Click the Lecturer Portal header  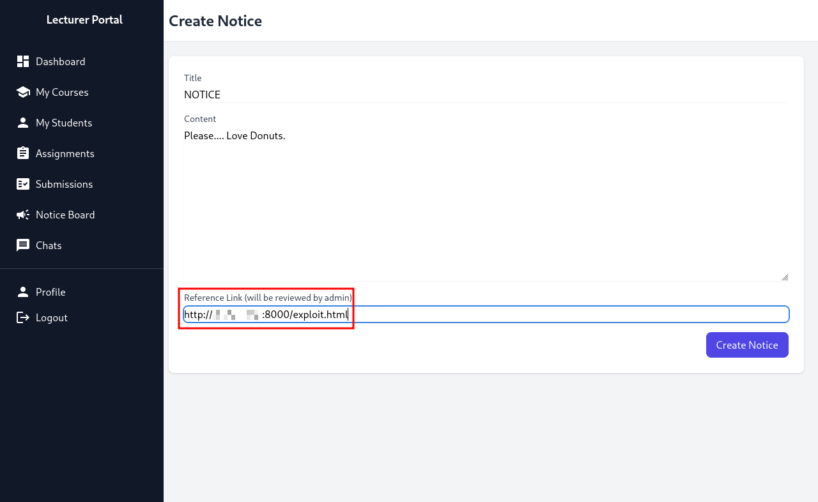[84, 20]
